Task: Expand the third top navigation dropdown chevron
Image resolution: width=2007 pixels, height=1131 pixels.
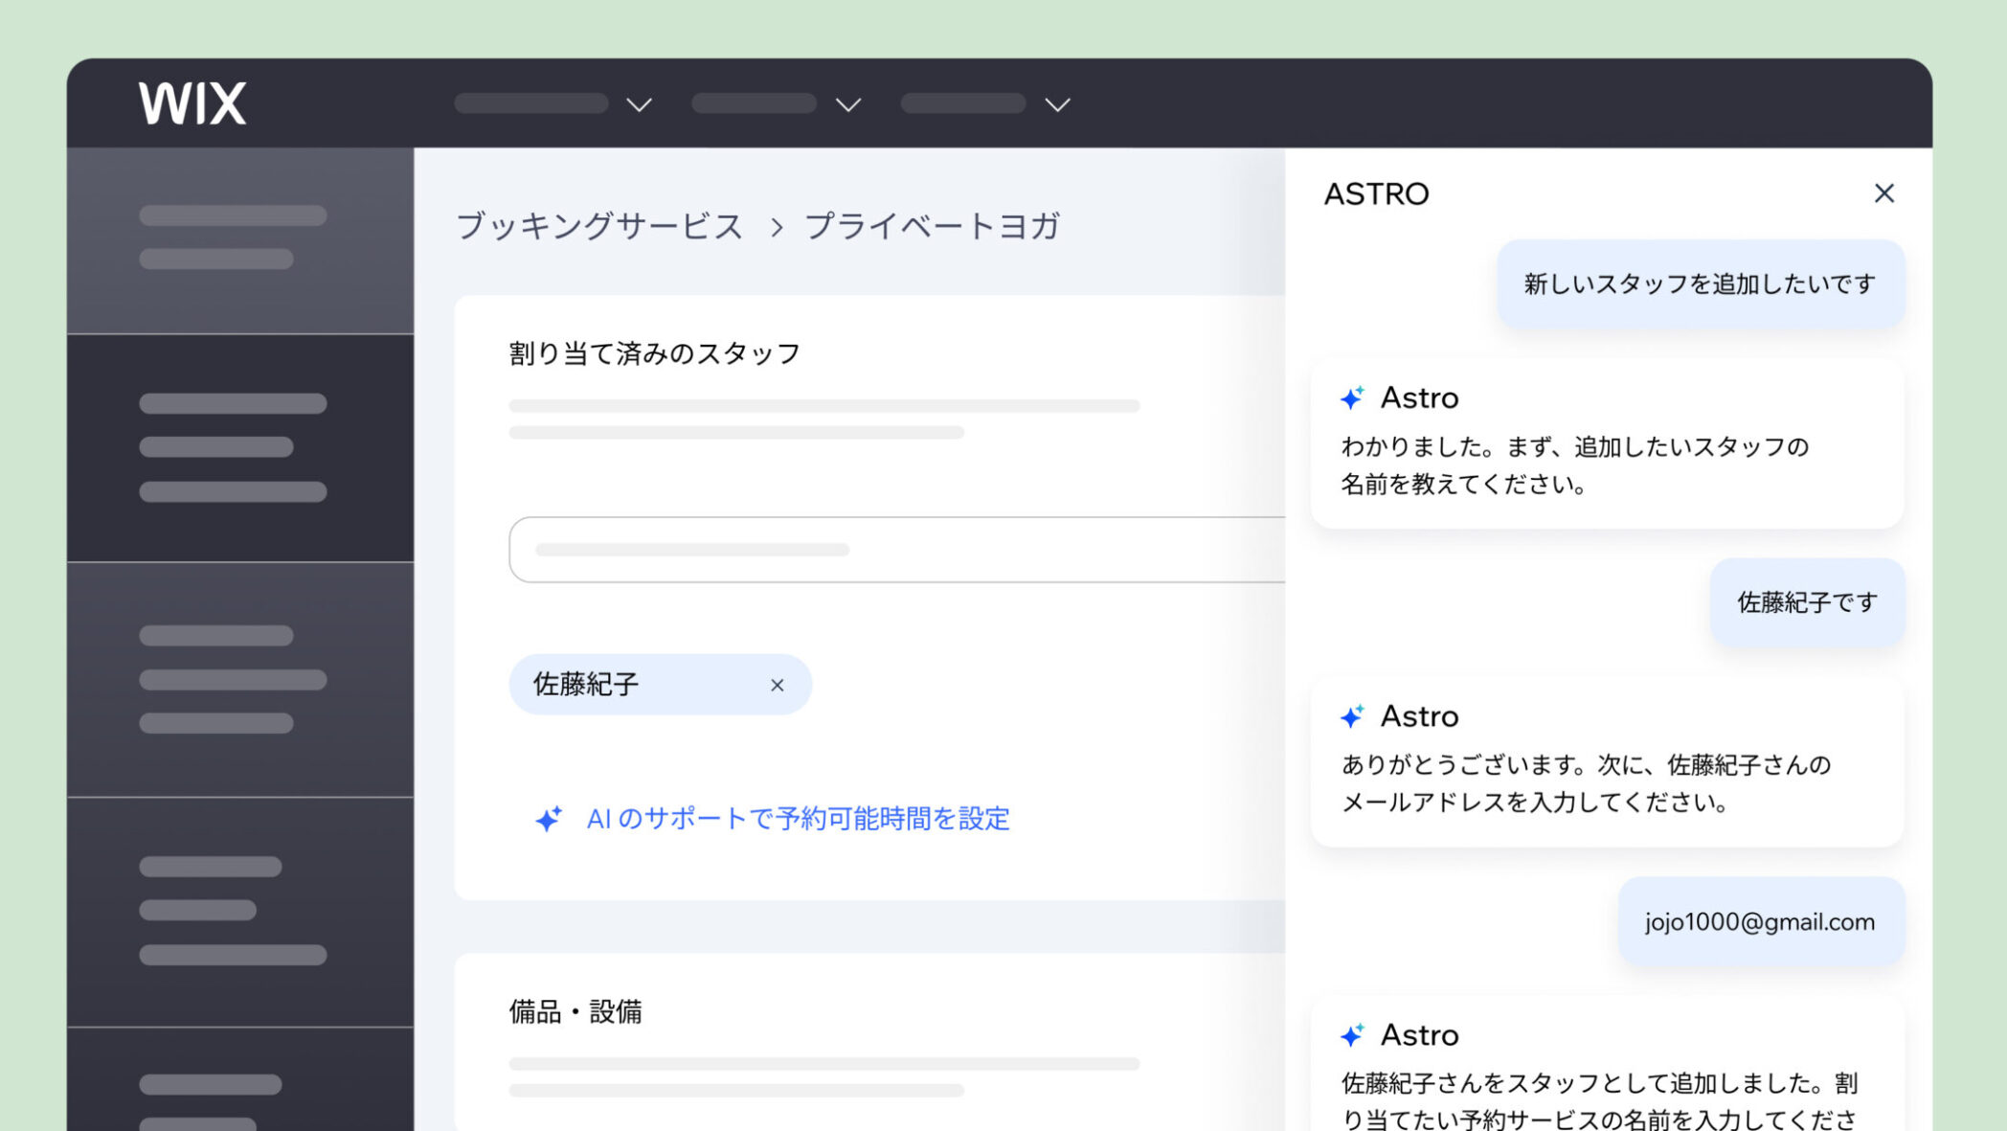Action: pyautogui.click(x=1057, y=104)
